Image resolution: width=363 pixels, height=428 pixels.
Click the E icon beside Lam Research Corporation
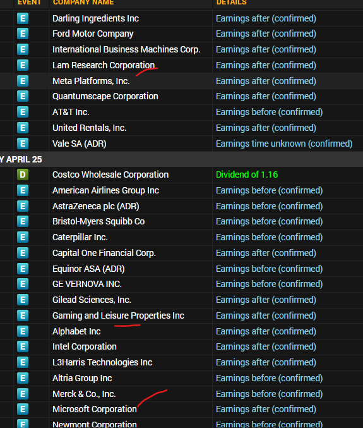coord(23,66)
